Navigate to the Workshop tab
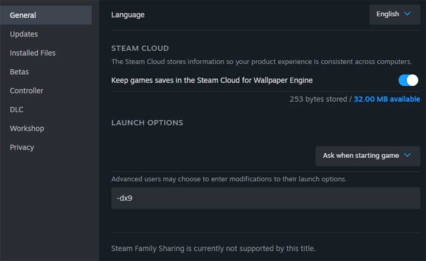 tap(27, 128)
